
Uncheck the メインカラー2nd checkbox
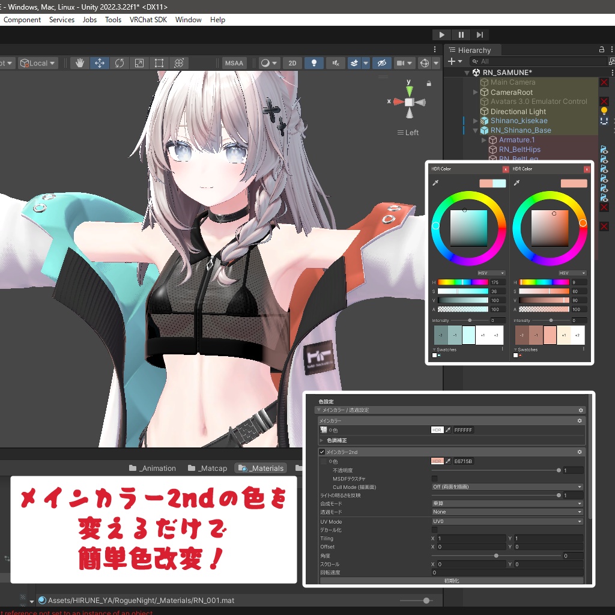pyautogui.click(x=322, y=452)
